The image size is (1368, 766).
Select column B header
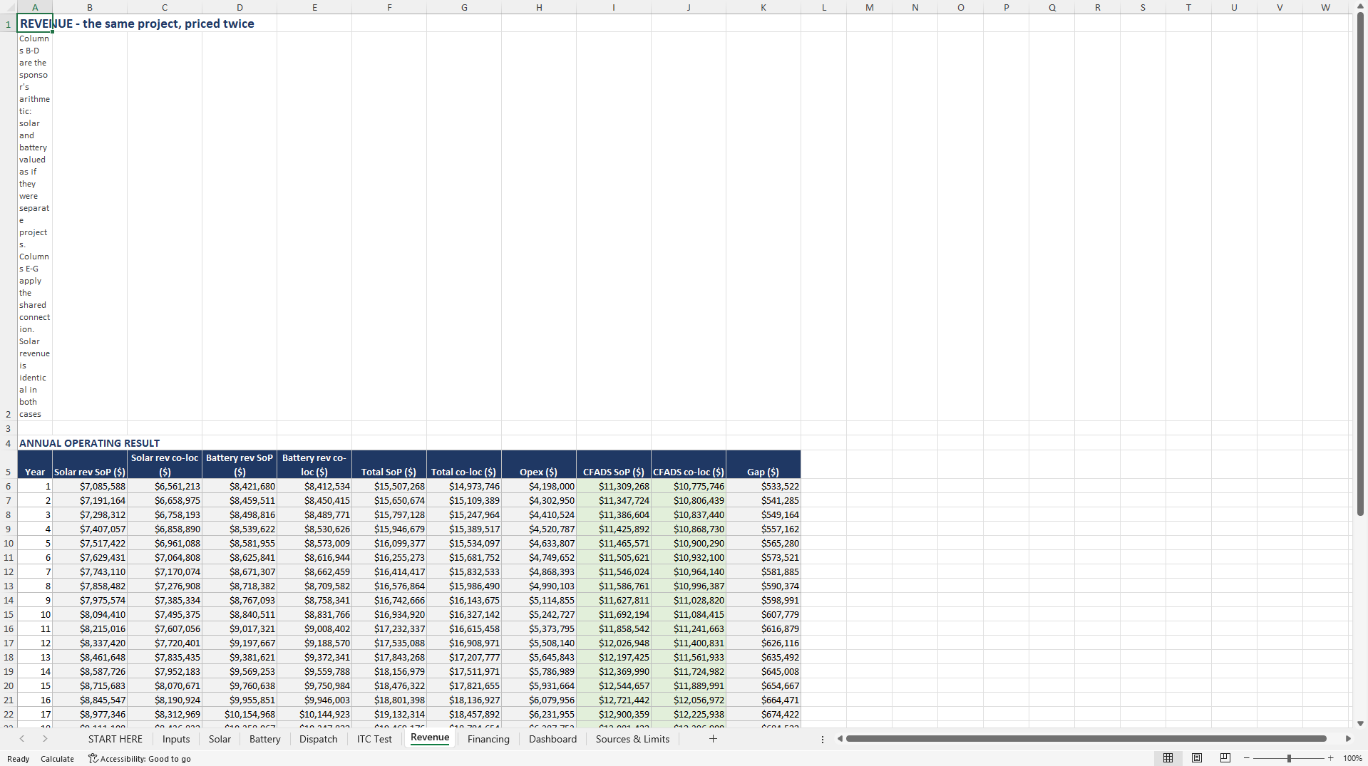pyautogui.click(x=90, y=7)
